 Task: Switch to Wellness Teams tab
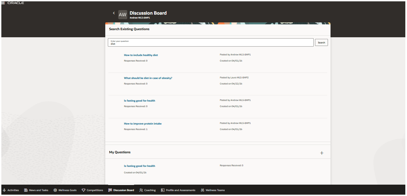click(213, 190)
